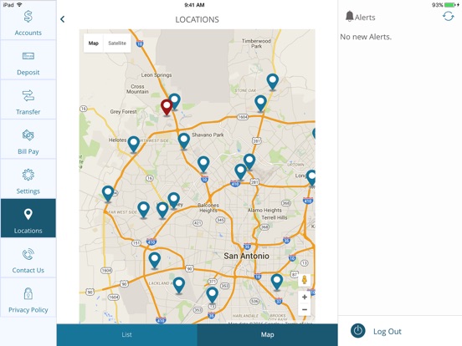Select the southernmost pin above highway 13

pos(212,295)
